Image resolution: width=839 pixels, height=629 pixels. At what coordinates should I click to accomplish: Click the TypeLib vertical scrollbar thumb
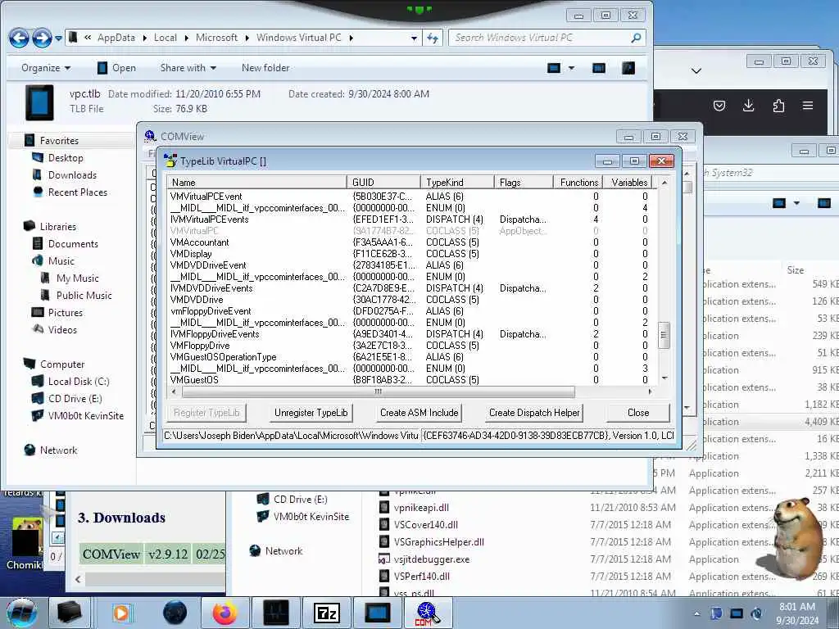(664, 335)
